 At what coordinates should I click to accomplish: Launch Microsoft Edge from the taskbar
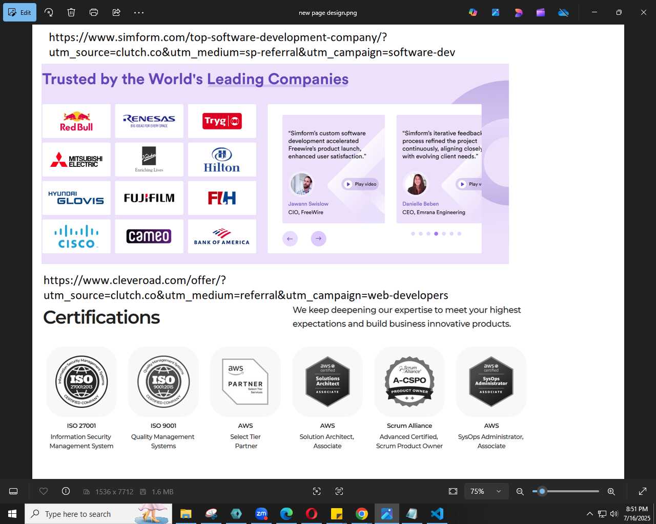coord(286,514)
